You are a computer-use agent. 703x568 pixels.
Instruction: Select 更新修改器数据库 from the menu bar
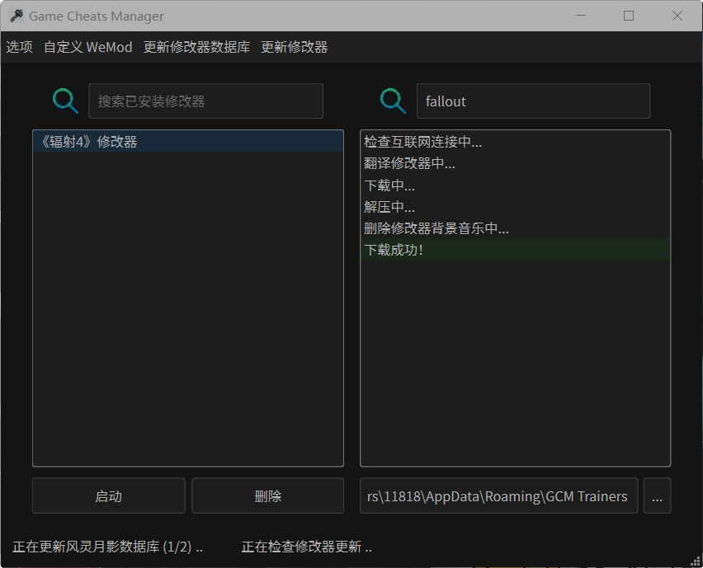pyautogui.click(x=196, y=47)
